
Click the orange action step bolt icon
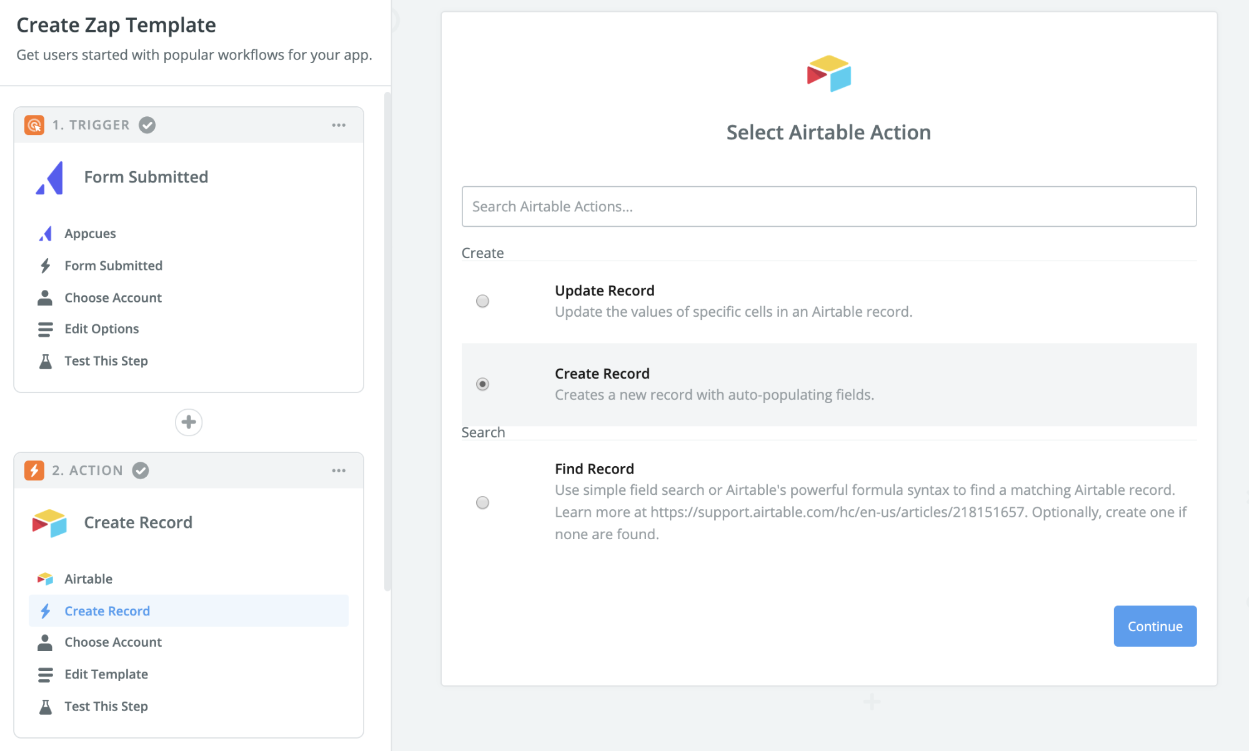pyautogui.click(x=34, y=470)
